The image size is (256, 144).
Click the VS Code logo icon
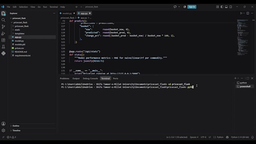(3, 7)
